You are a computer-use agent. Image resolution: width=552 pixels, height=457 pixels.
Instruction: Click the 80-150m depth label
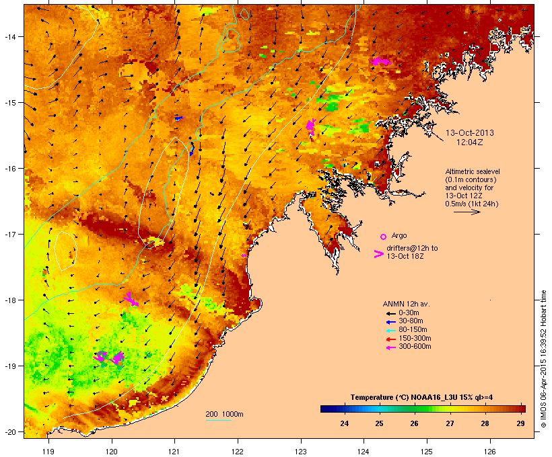(413, 330)
